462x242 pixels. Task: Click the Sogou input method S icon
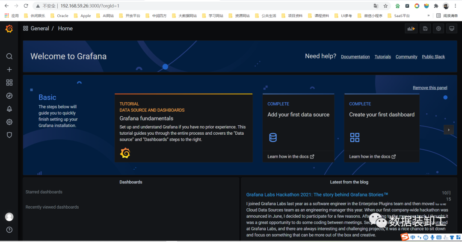[405, 237]
